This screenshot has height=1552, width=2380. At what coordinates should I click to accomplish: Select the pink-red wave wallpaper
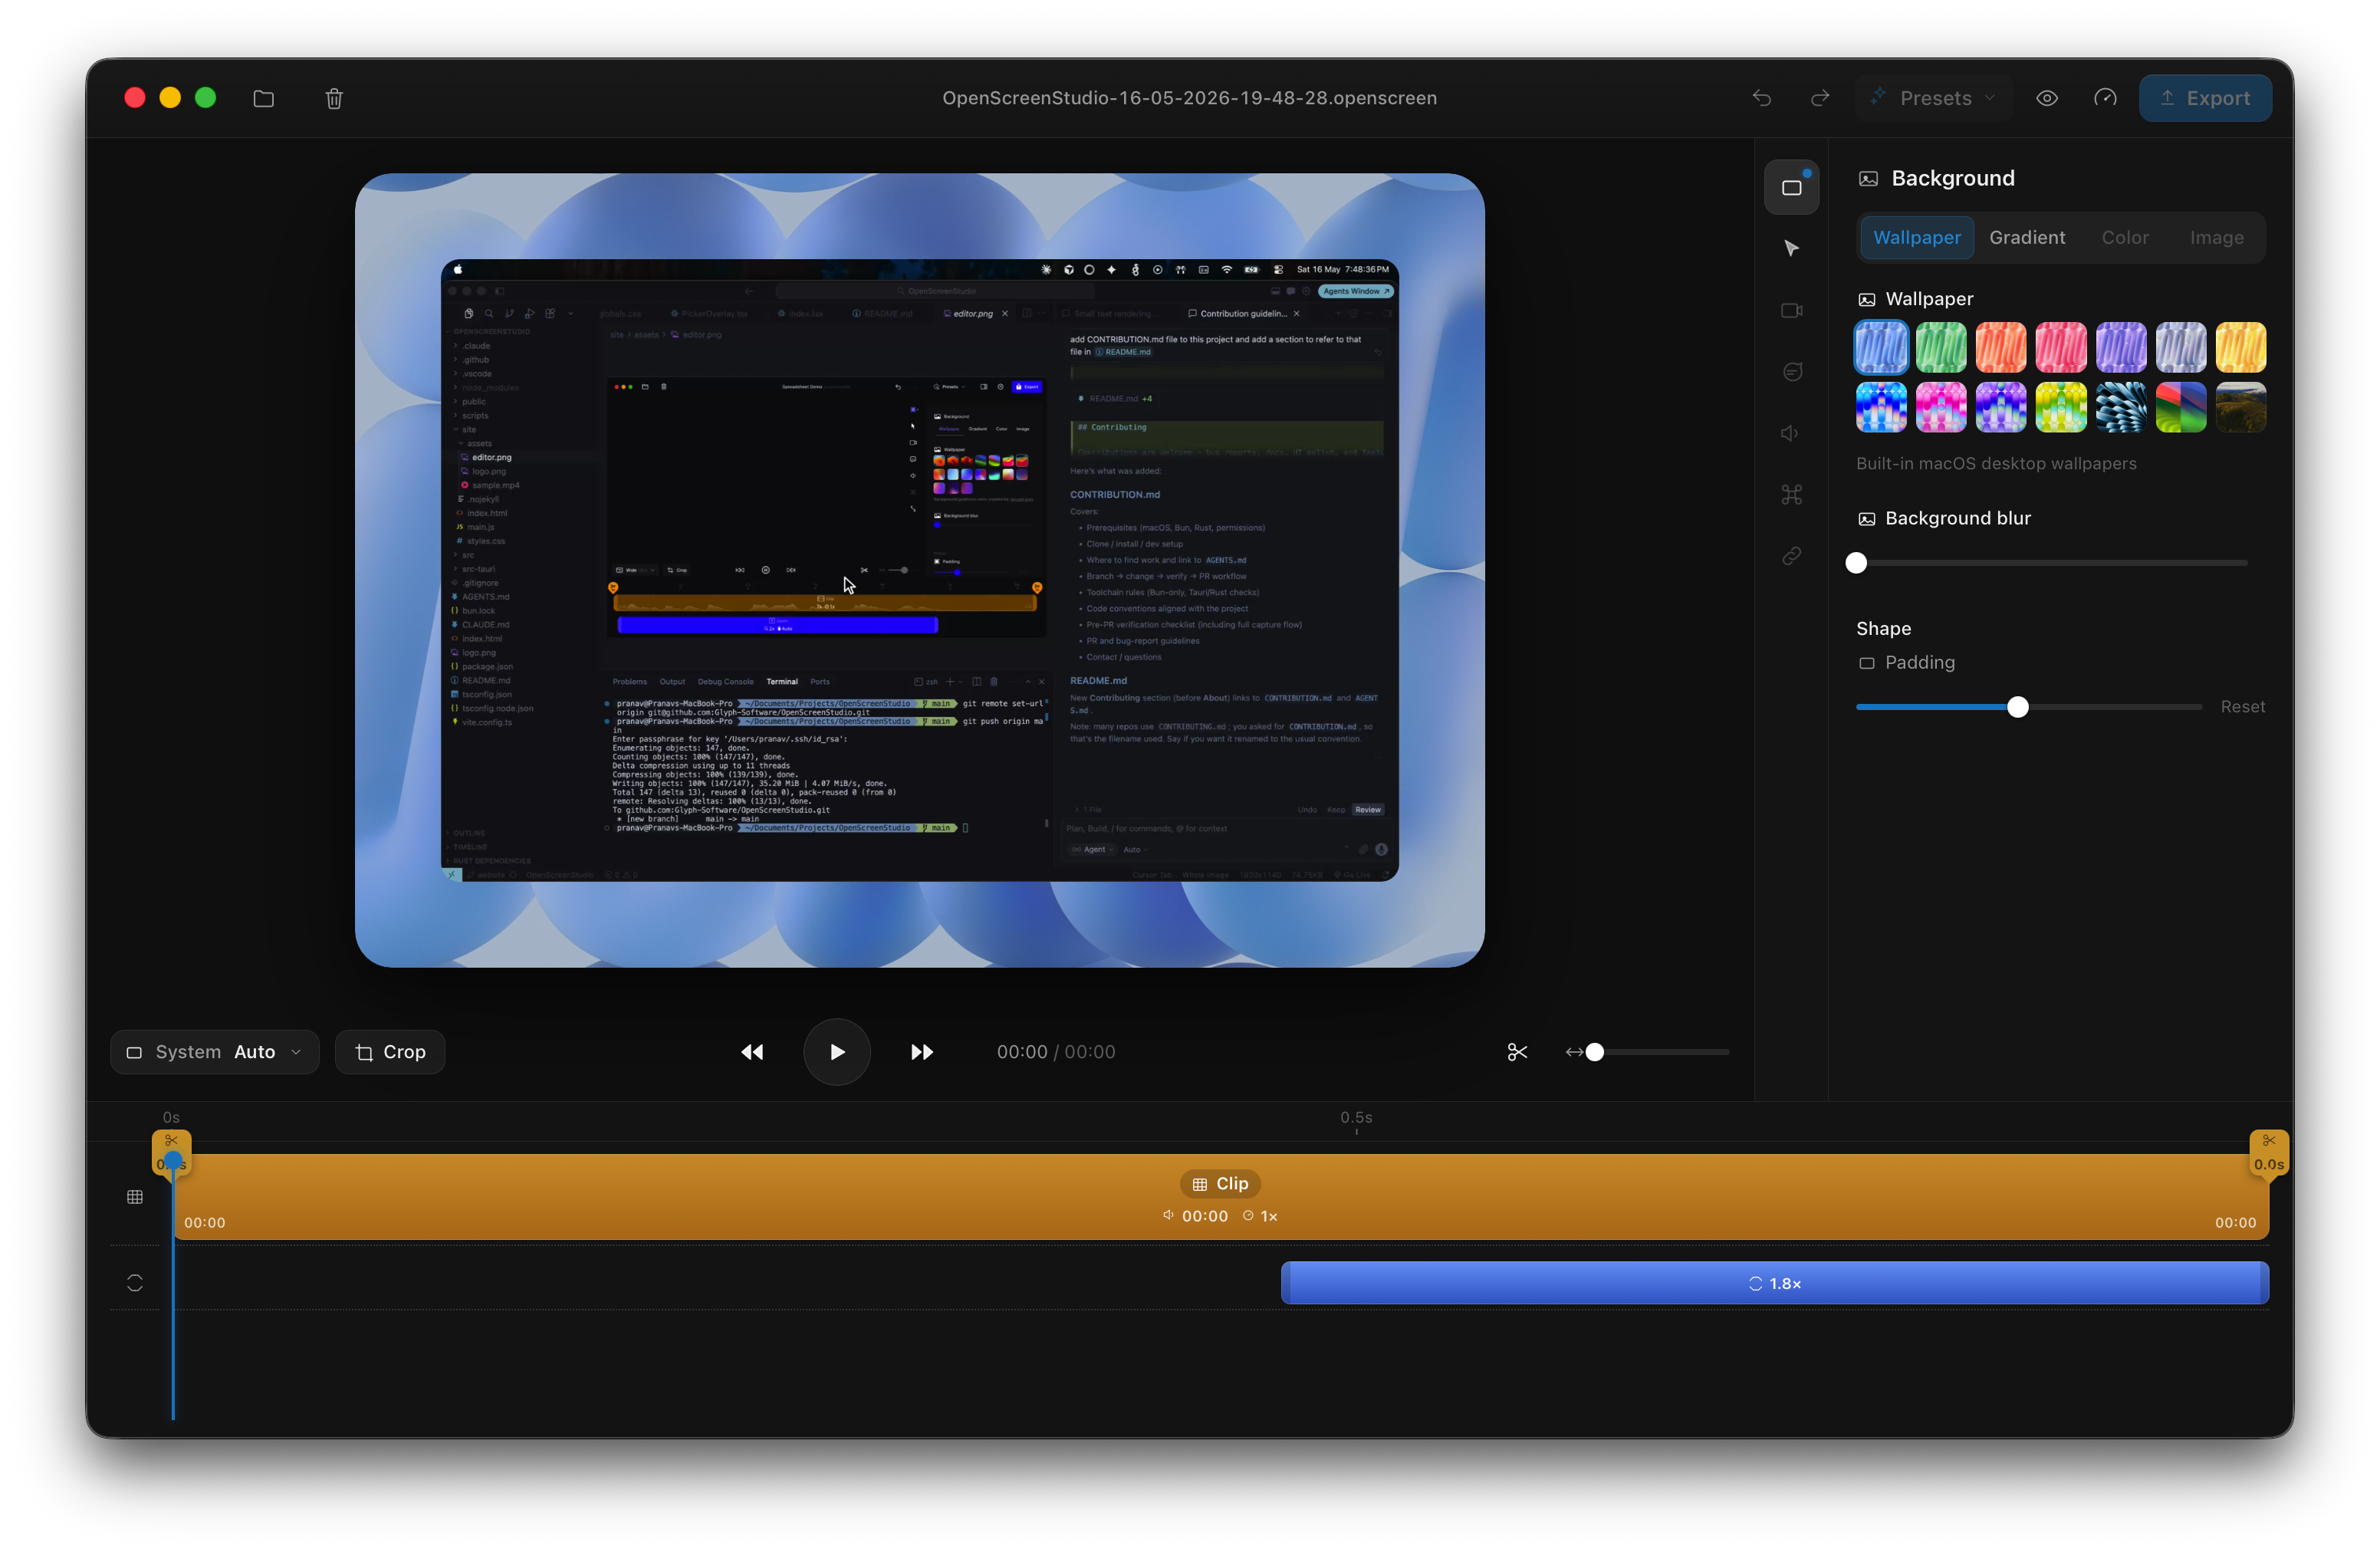[x=2061, y=348]
